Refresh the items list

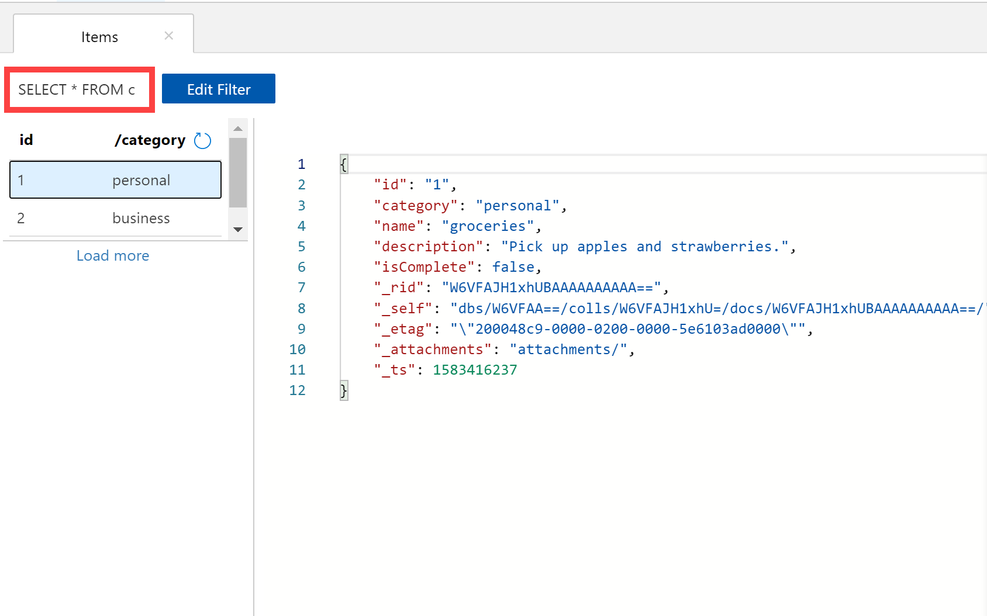202,141
